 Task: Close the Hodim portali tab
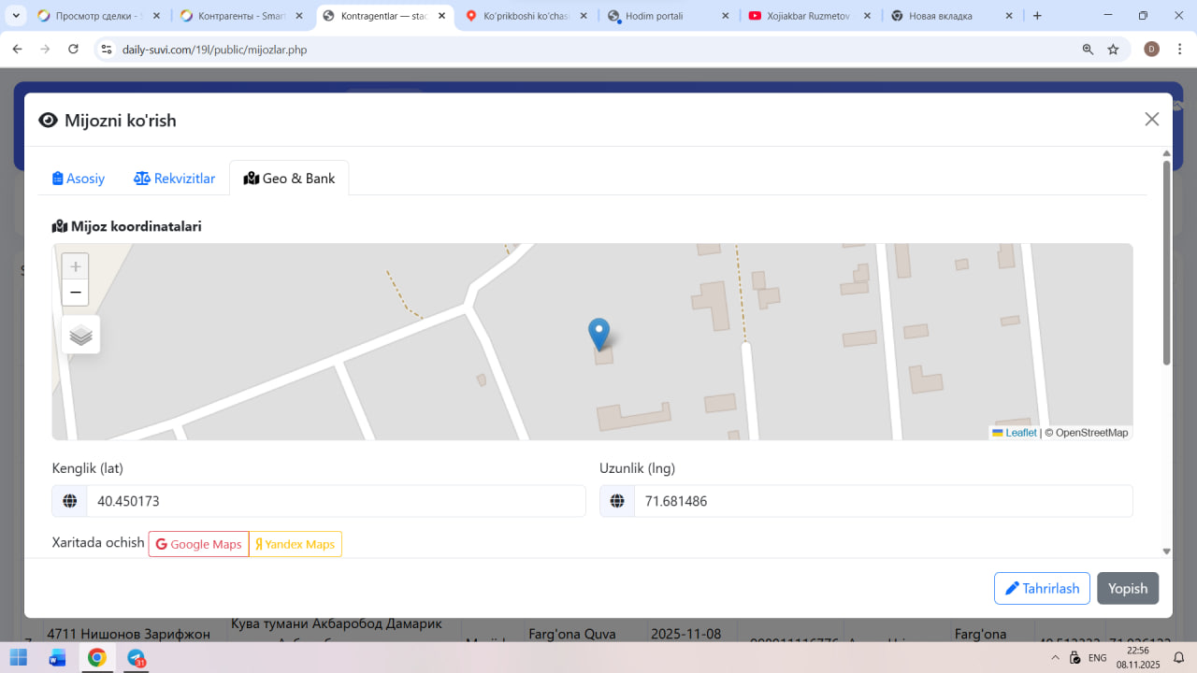click(x=727, y=16)
